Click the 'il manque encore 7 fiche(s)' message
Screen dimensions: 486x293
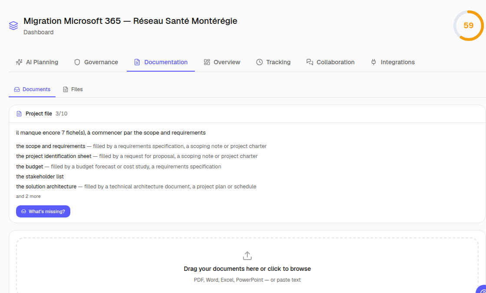tap(111, 133)
